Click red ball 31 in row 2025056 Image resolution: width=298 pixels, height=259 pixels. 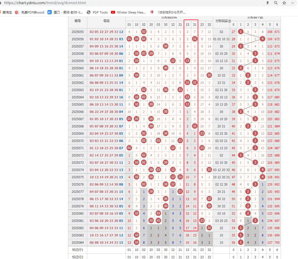point(195,39)
